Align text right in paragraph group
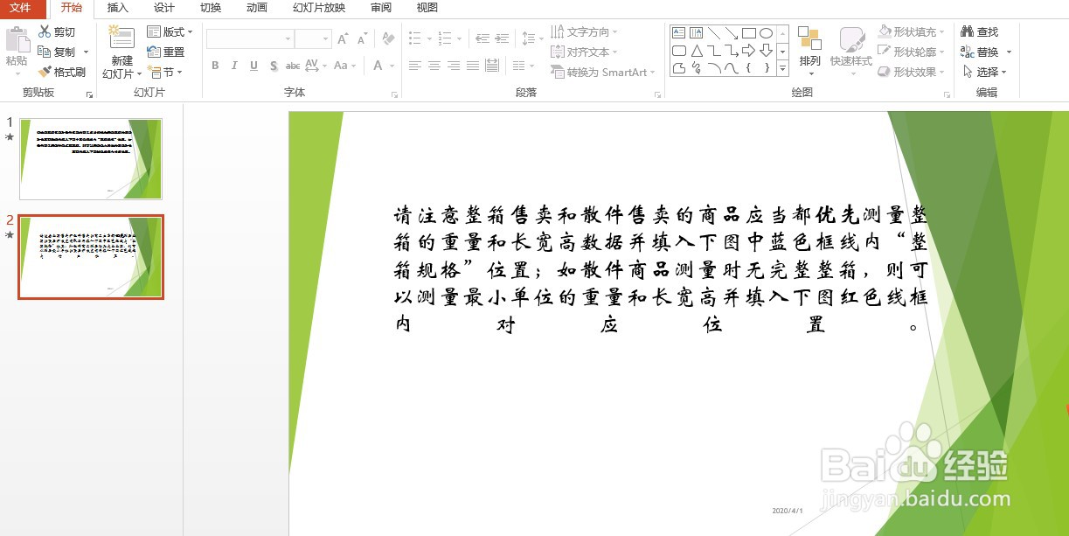 coord(454,66)
